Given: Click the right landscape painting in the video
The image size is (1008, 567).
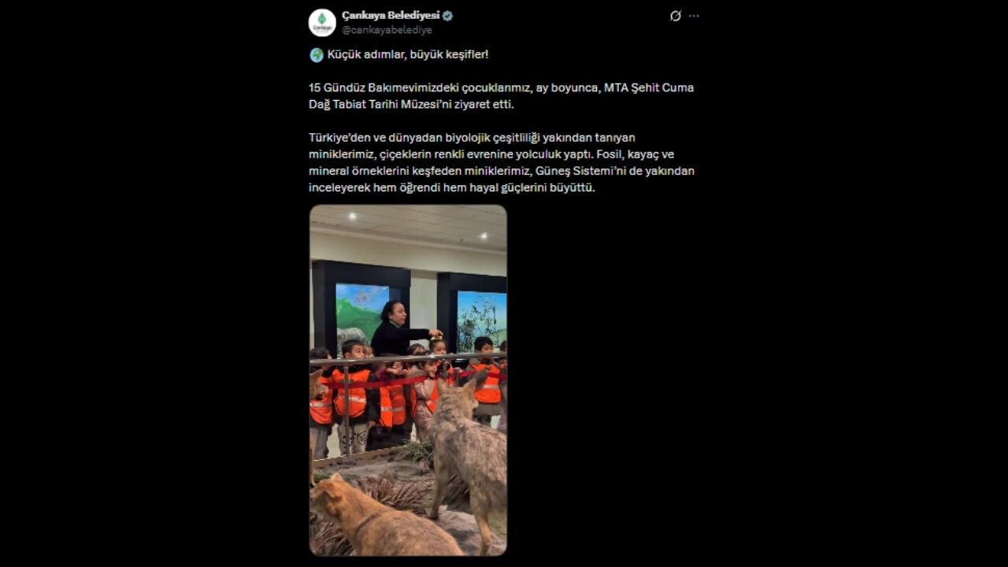Looking at the screenshot, I should point(482,319).
